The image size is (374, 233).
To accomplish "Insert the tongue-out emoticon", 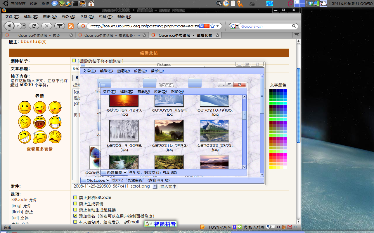I will coord(40,108).
